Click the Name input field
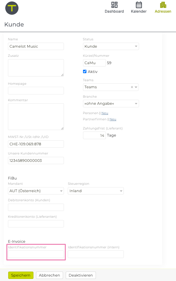The image size is (176, 281). click(x=36, y=46)
